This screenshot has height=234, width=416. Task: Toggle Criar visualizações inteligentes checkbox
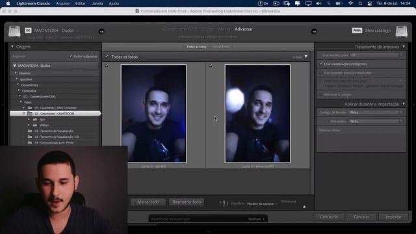click(321, 64)
